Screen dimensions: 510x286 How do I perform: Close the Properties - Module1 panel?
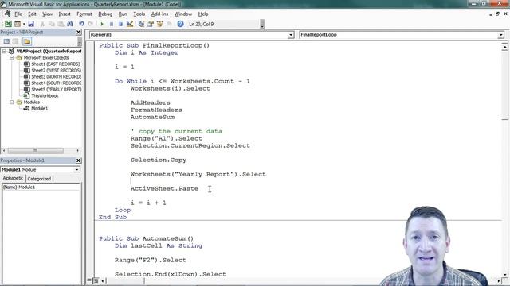tap(78, 160)
